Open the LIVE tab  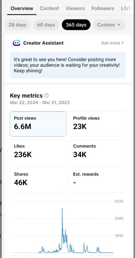tap(126, 8)
